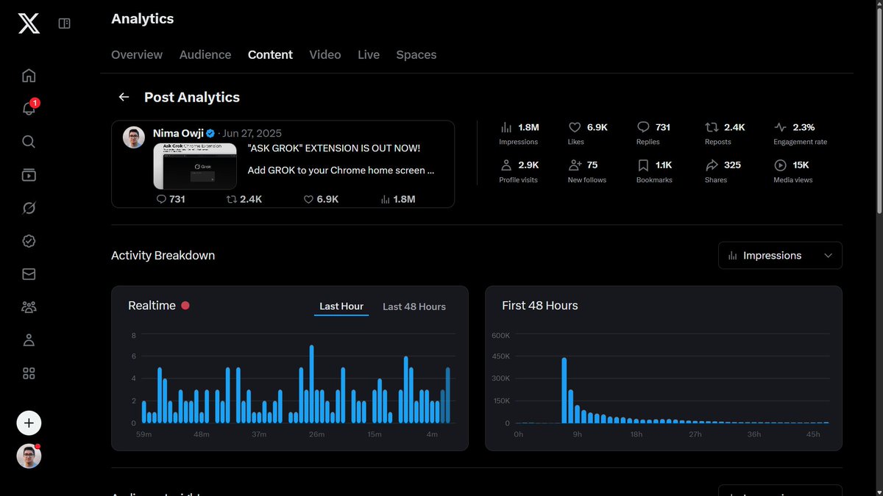883x496 pixels.
Task: Open account menu via profile avatar at bottom
Action: click(29, 456)
